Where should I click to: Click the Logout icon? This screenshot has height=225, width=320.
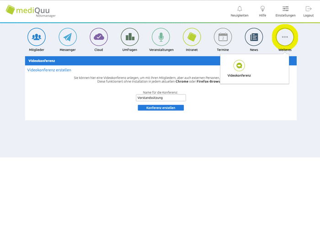(309, 9)
